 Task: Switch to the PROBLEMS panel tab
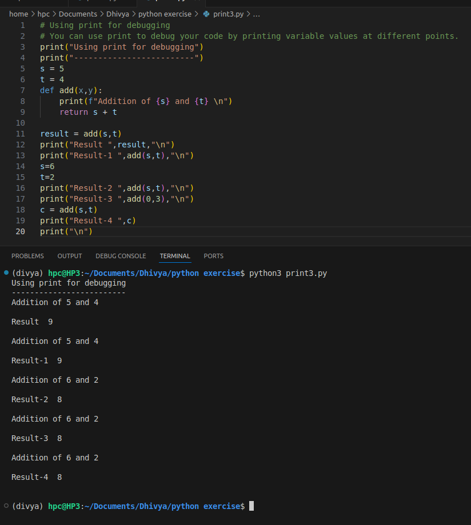27,256
